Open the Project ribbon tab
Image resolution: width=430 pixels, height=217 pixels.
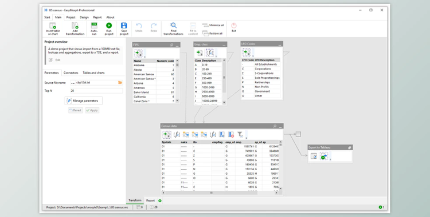71,17
